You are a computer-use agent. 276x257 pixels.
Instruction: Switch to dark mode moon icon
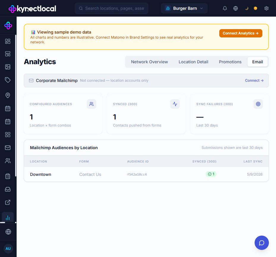(x=246, y=8)
